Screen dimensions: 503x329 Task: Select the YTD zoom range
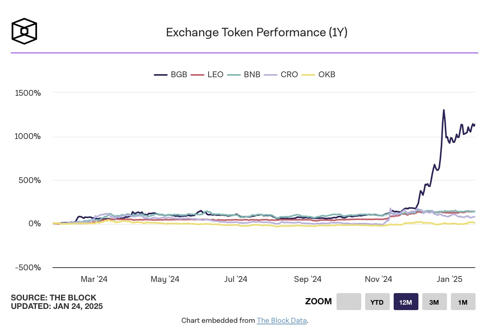click(x=377, y=302)
